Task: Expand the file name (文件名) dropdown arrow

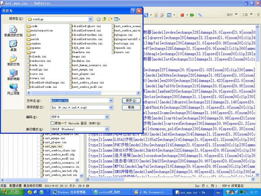Action: coord(111,100)
